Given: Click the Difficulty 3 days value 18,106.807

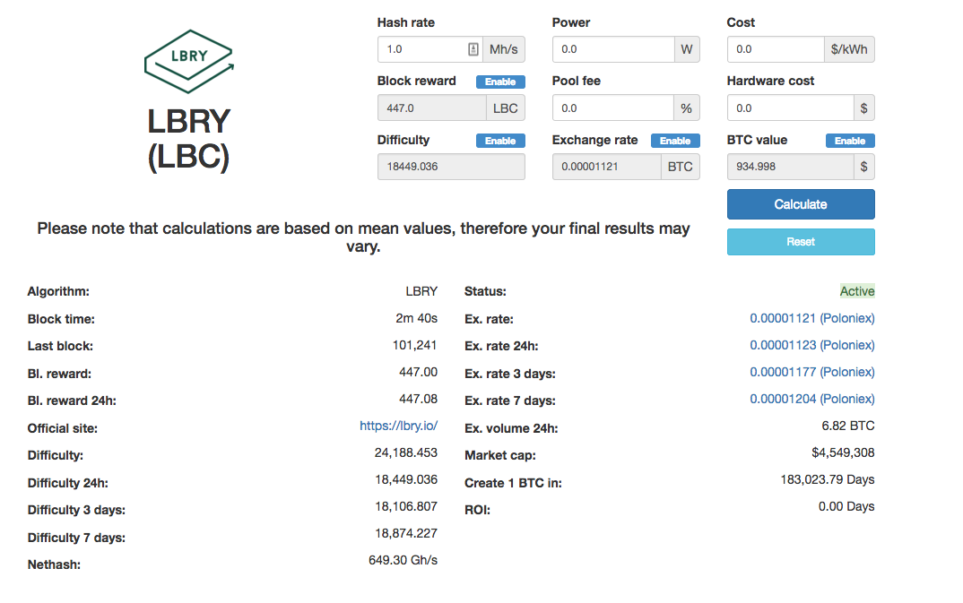Looking at the screenshot, I should 406,507.
